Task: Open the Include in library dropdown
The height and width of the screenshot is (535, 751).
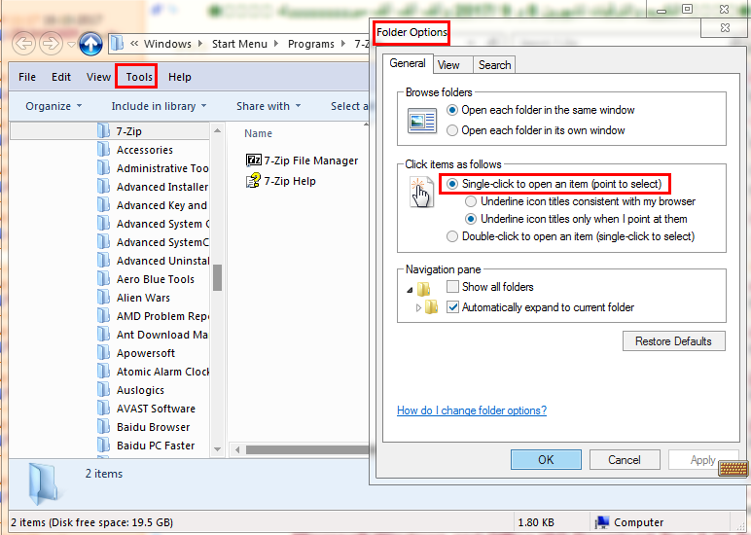Action: click(x=159, y=106)
